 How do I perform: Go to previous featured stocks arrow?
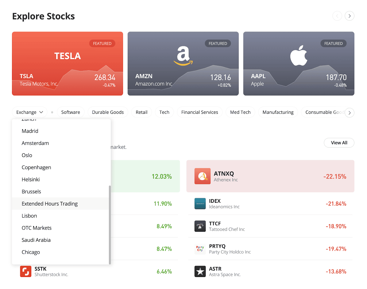pyautogui.click(x=337, y=16)
